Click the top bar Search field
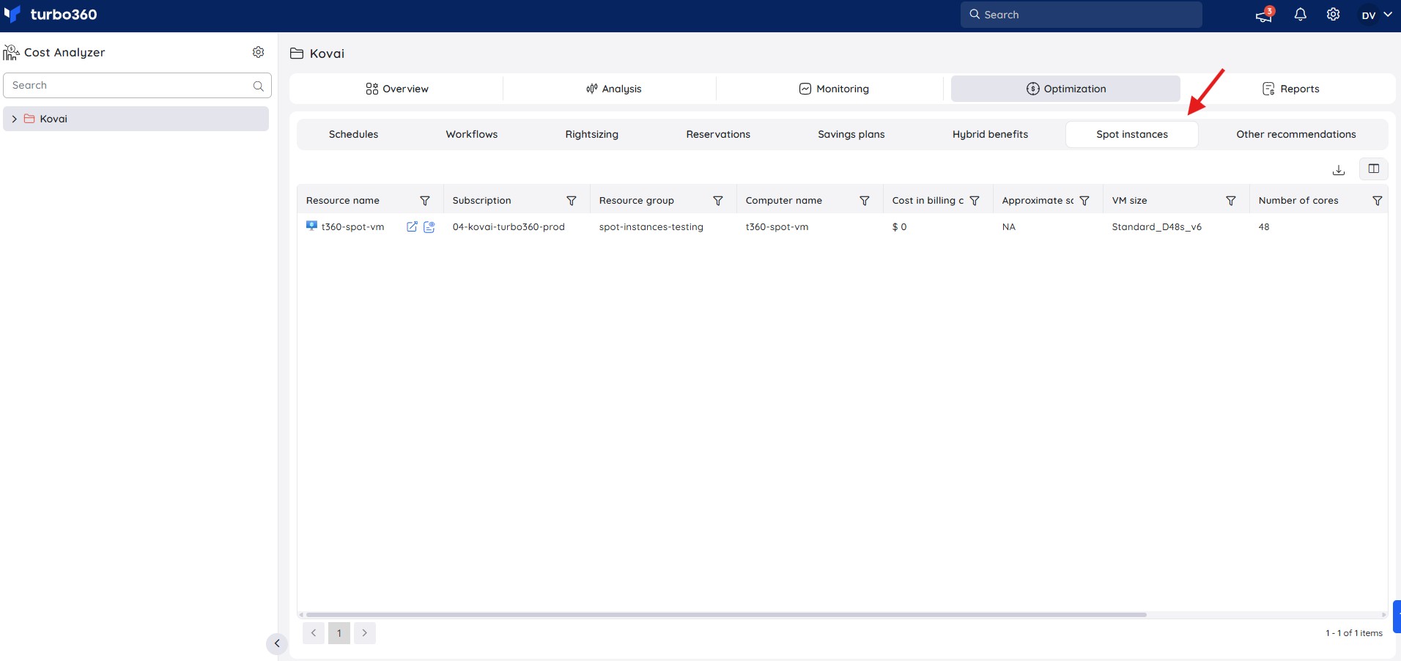Screen dimensions: 1401x661 pyautogui.click(x=1082, y=15)
